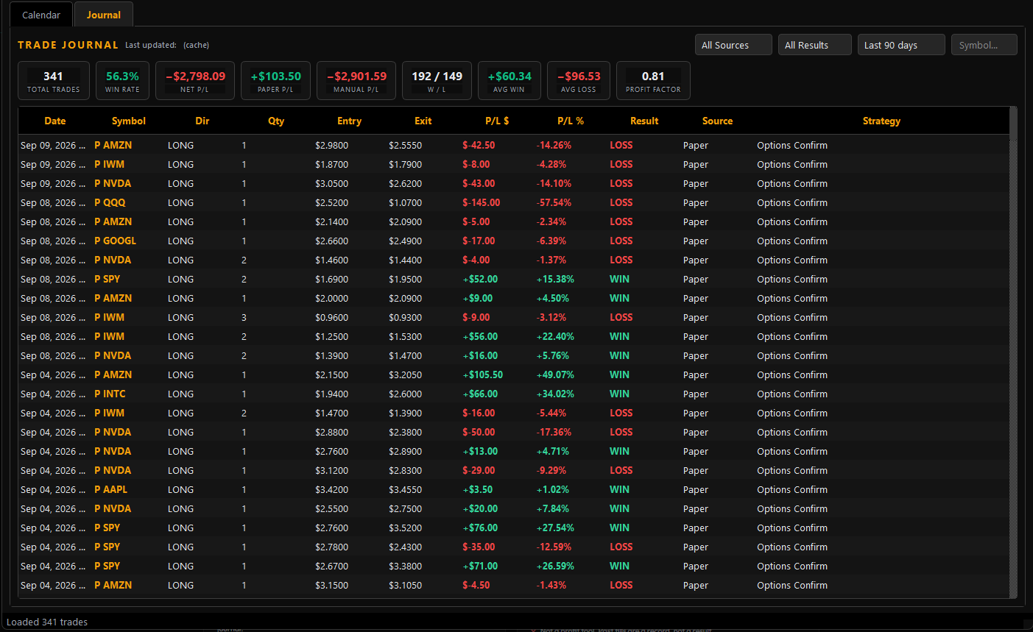Select the P AAPL symbol cell
The height and width of the screenshot is (632, 1033).
(x=110, y=489)
